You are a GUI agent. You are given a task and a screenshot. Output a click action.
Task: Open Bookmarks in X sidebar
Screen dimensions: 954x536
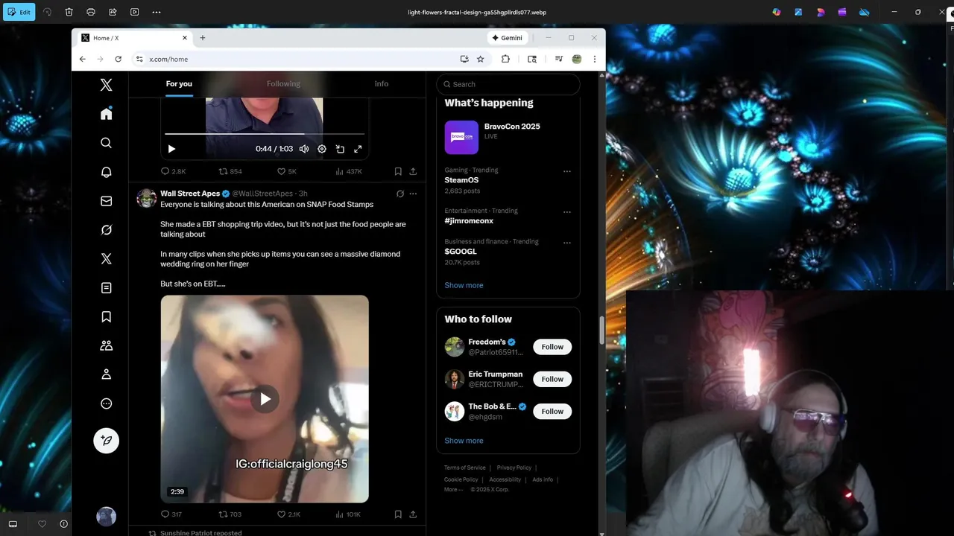(106, 317)
